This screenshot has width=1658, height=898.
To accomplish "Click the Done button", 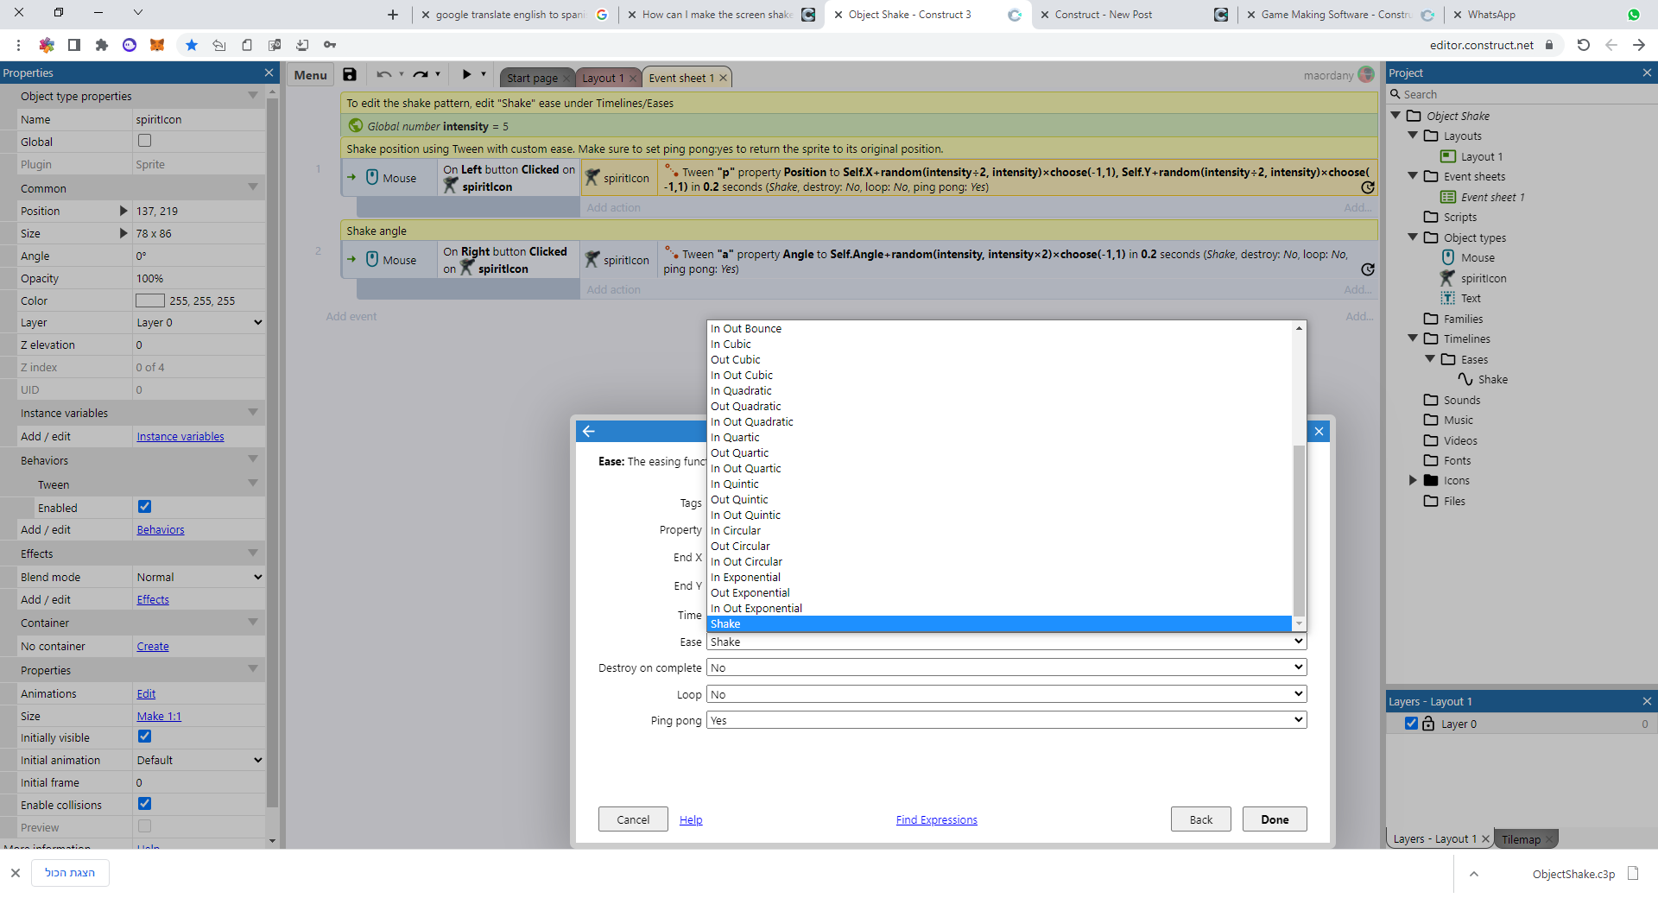I will click(x=1274, y=819).
